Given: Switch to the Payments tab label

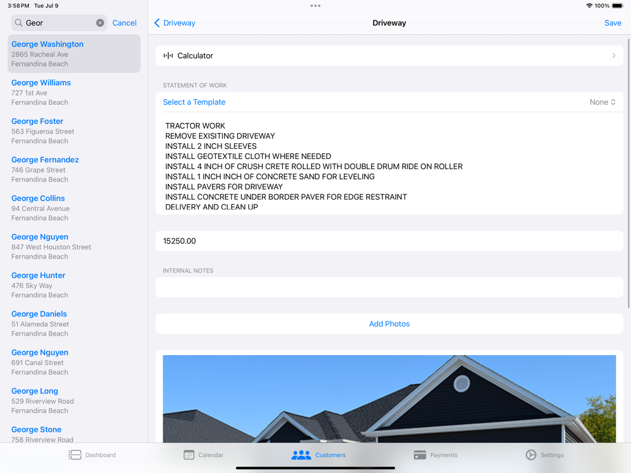Looking at the screenshot, I should (444, 455).
